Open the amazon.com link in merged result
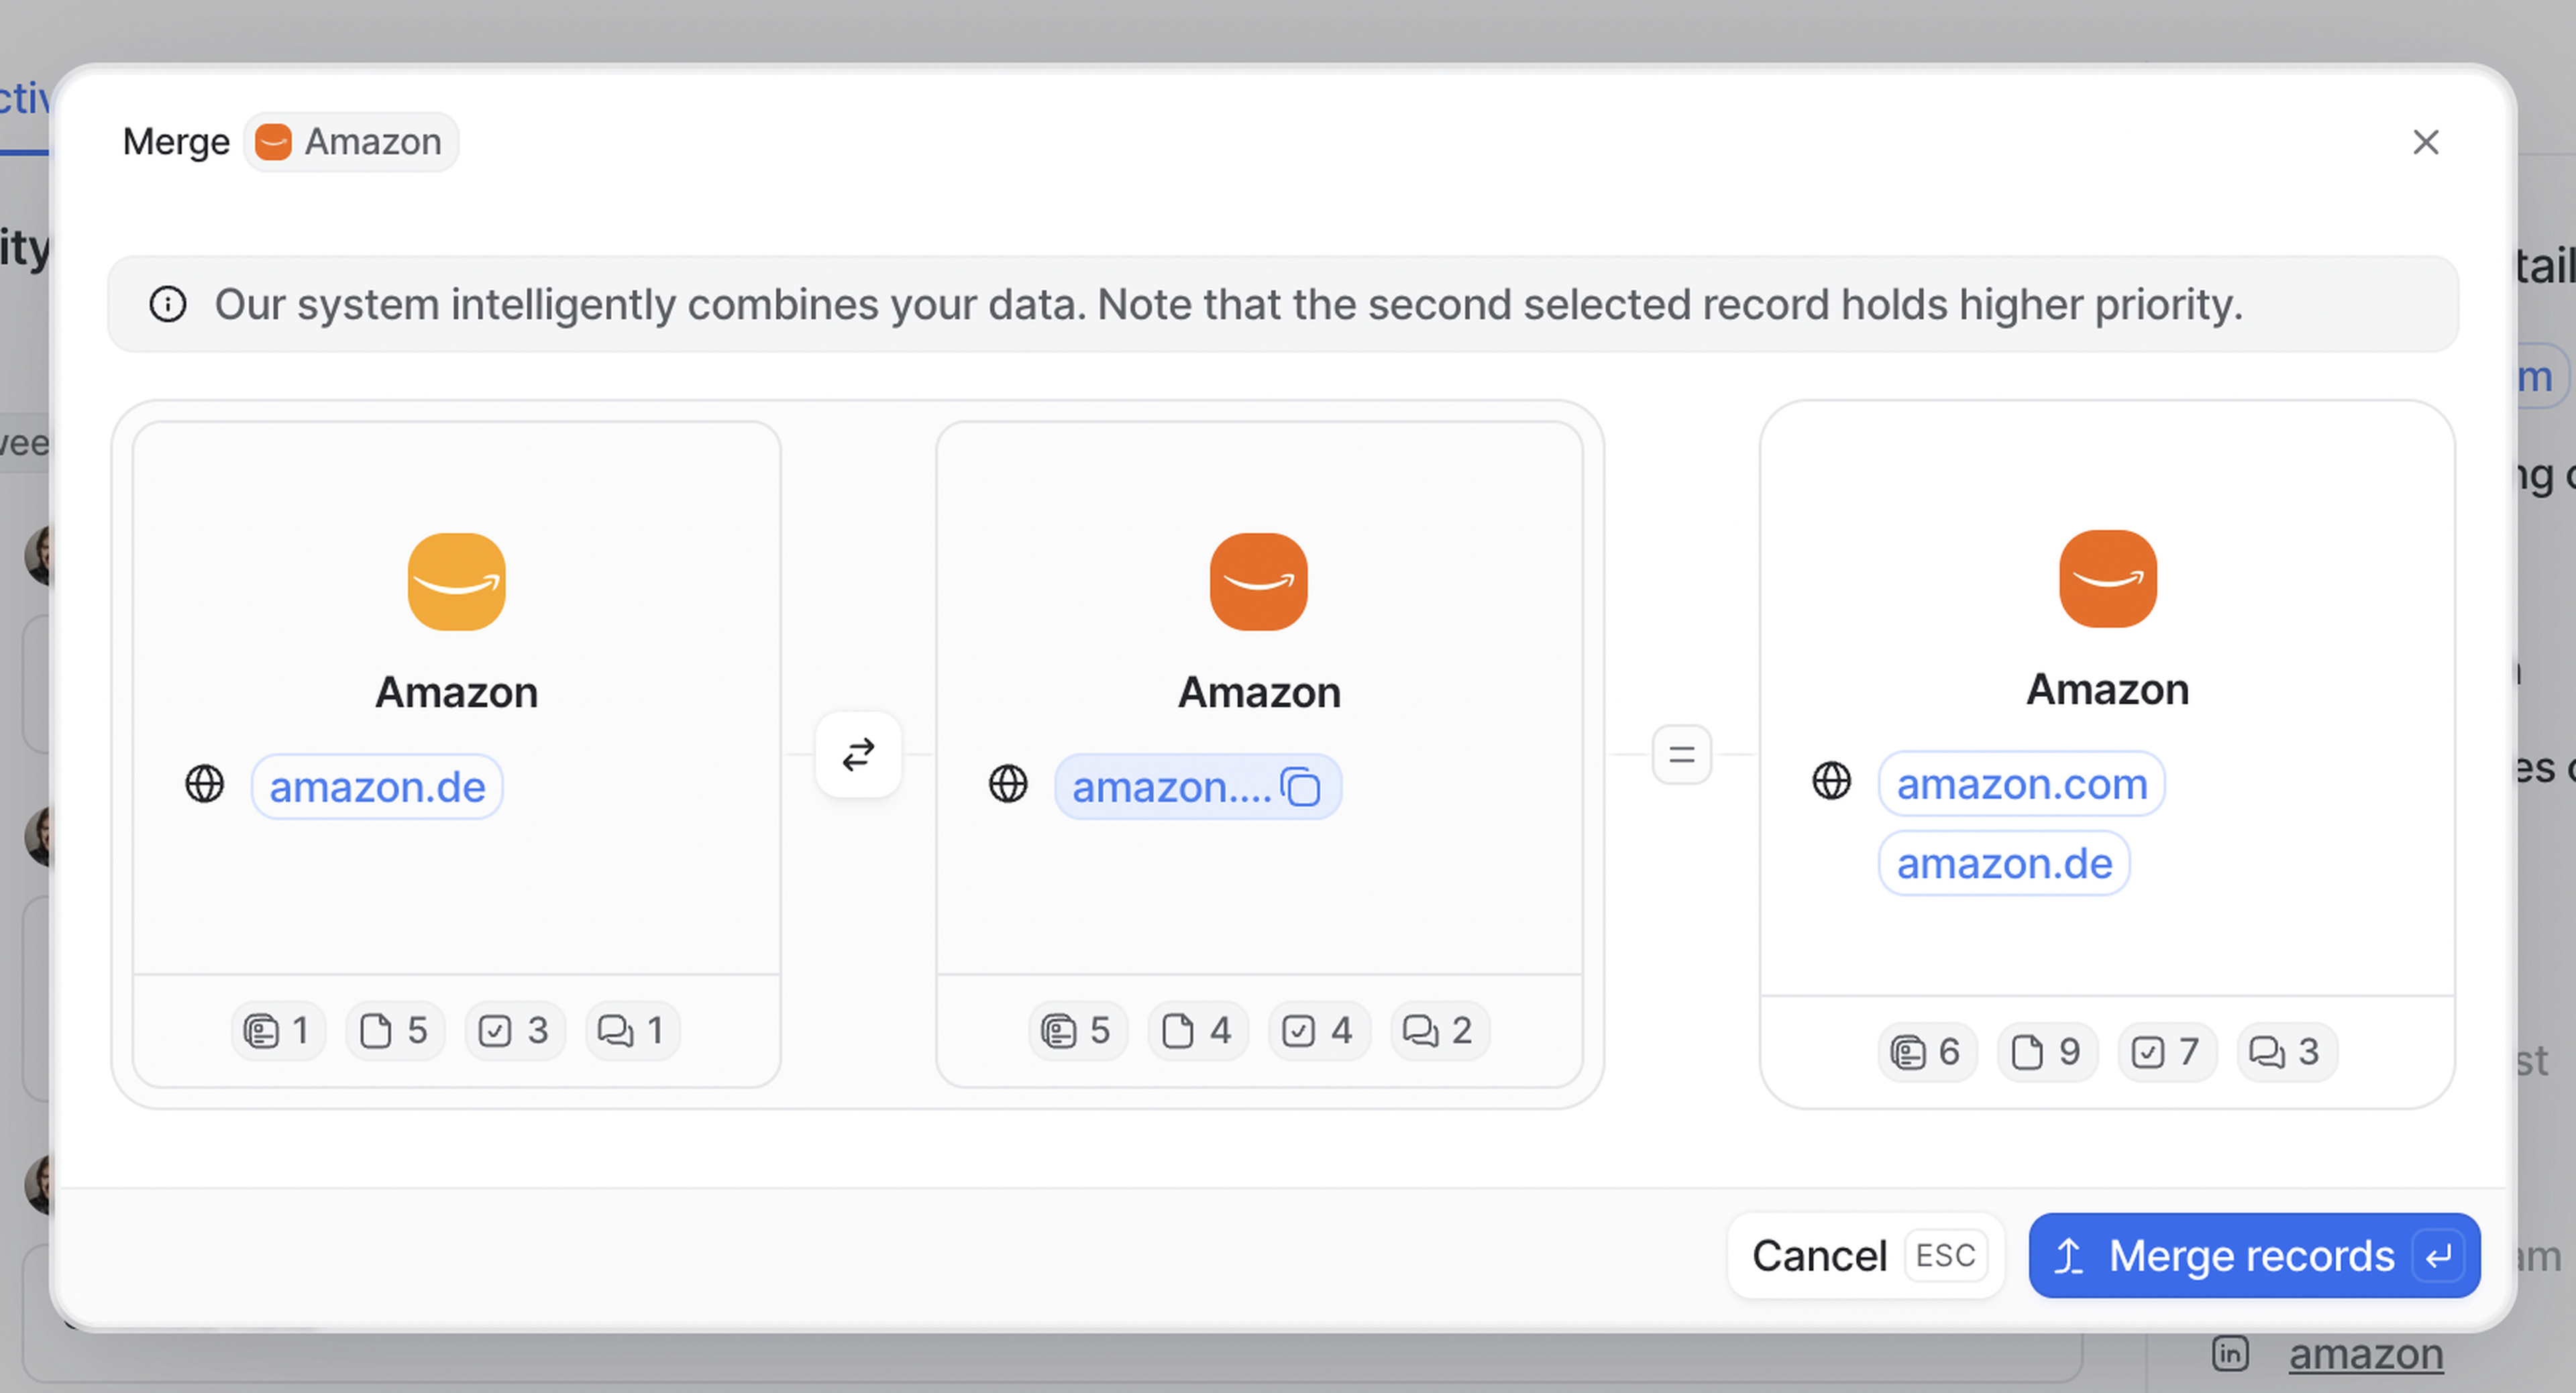This screenshot has width=2576, height=1393. (x=2021, y=784)
